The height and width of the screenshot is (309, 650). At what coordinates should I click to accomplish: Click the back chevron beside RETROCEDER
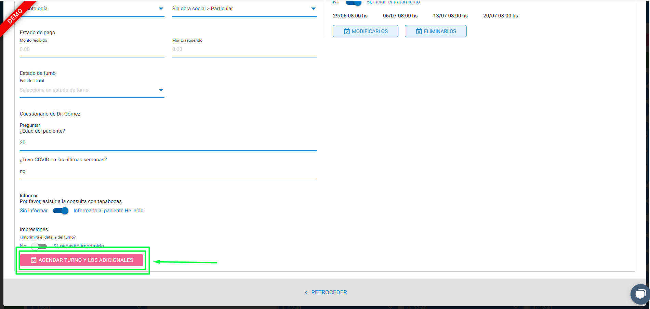306,293
